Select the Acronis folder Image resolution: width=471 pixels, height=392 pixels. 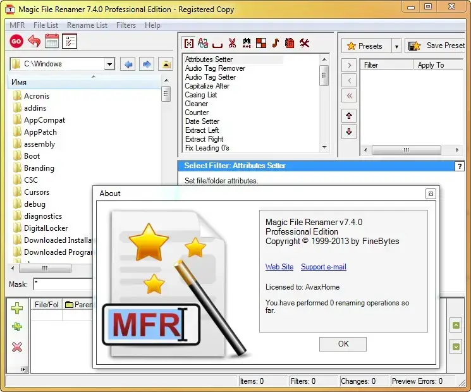pos(31,96)
